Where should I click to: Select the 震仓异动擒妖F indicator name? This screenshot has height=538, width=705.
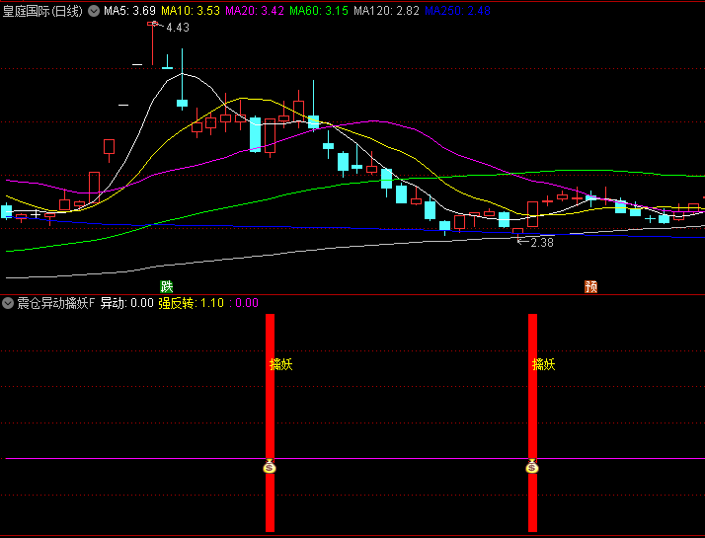(56, 303)
